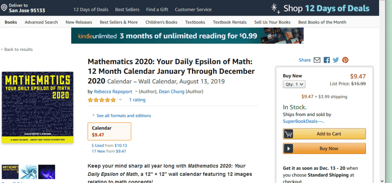Go to Textbook Rentals in the navigation
The height and width of the screenshot is (183, 392).
pyautogui.click(x=229, y=22)
